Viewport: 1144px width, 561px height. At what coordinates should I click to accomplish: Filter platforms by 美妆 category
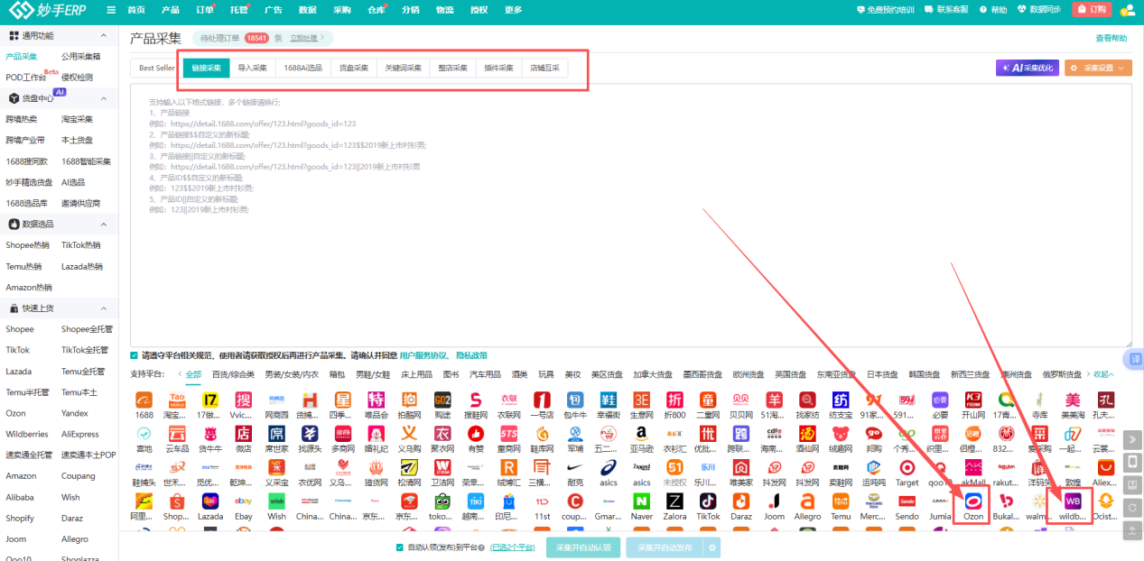[x=572, y=374]
